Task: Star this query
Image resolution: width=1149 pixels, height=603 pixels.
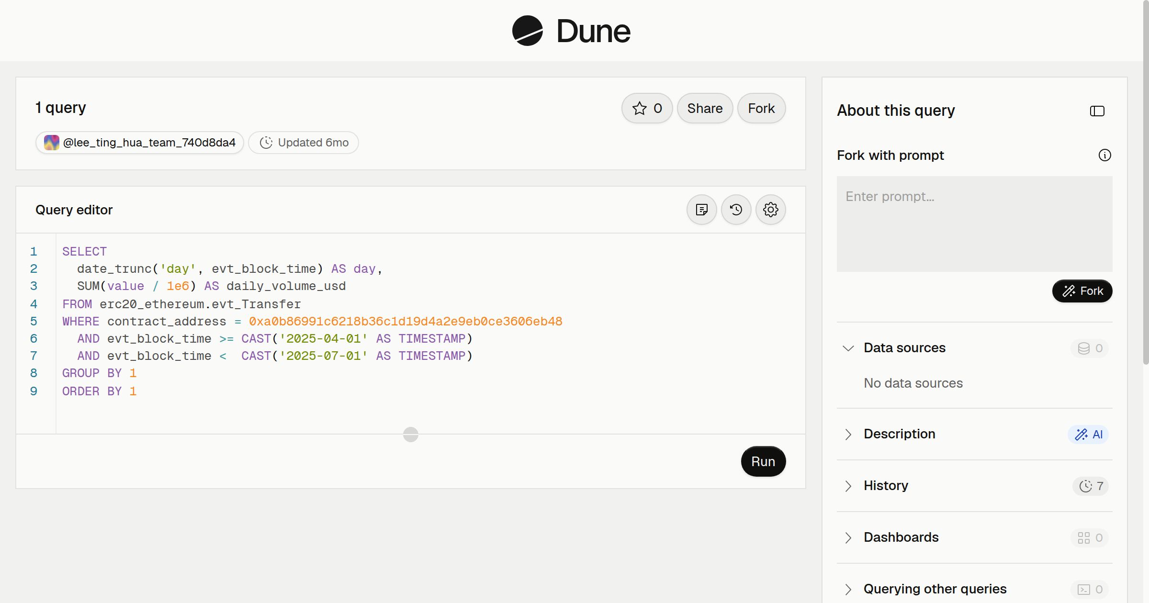Action: [x=647, y=108]
